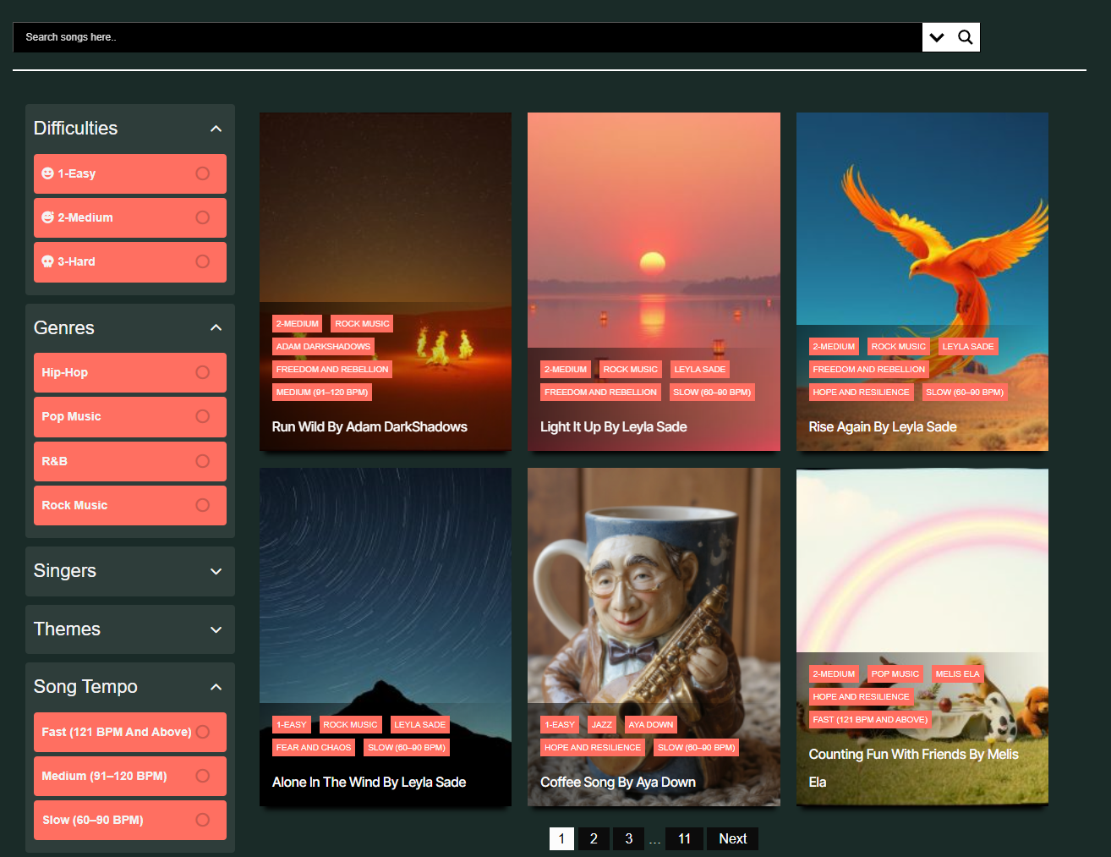Open the Light It Up song thumbnail
Image resolution: width=1111 pixels, height=857 pixels.
coord(654,229)
